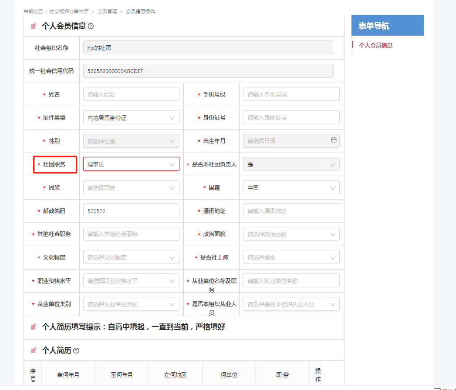Click the 身份证号 input field
456x390 pixels.
click(x=291, y=117)
